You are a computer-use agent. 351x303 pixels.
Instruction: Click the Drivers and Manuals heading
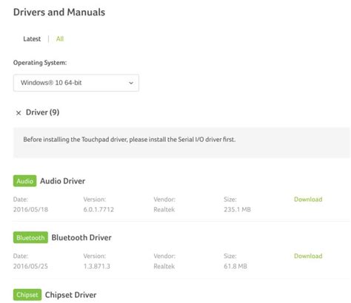click(x=59, y=12)
